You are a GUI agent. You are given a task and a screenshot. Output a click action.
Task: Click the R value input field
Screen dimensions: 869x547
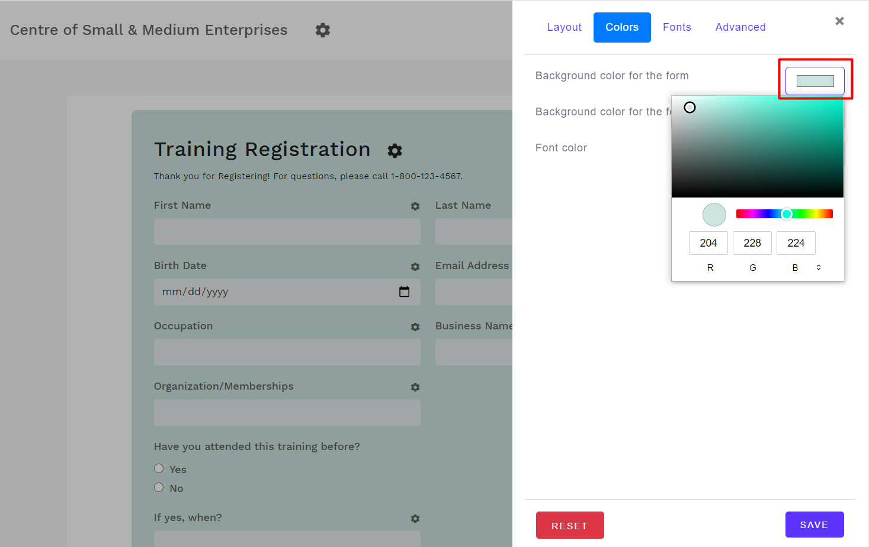tap(708, 243)
